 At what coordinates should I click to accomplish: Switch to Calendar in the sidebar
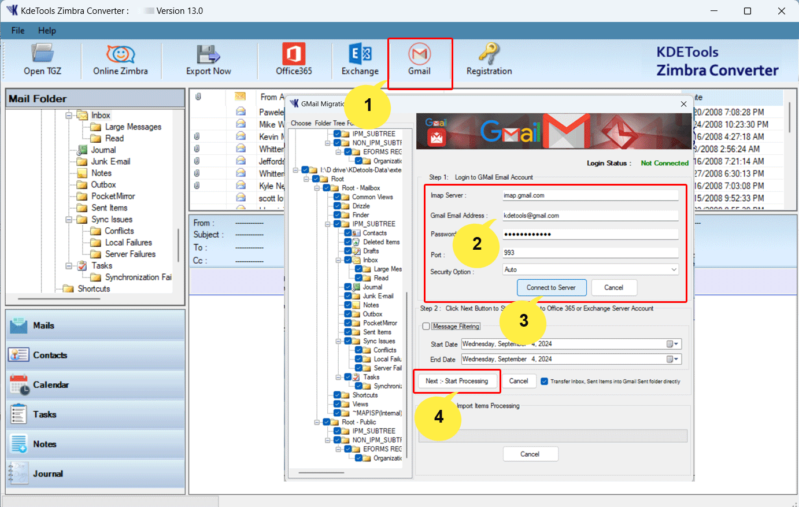point(51,385)
